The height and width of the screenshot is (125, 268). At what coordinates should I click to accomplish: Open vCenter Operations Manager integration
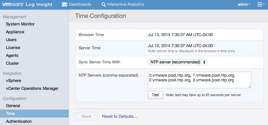click(x=32, y=89)
